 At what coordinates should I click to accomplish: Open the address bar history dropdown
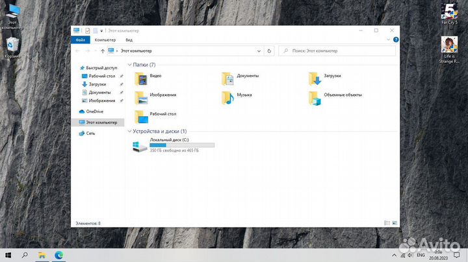(x=260, y=51)
